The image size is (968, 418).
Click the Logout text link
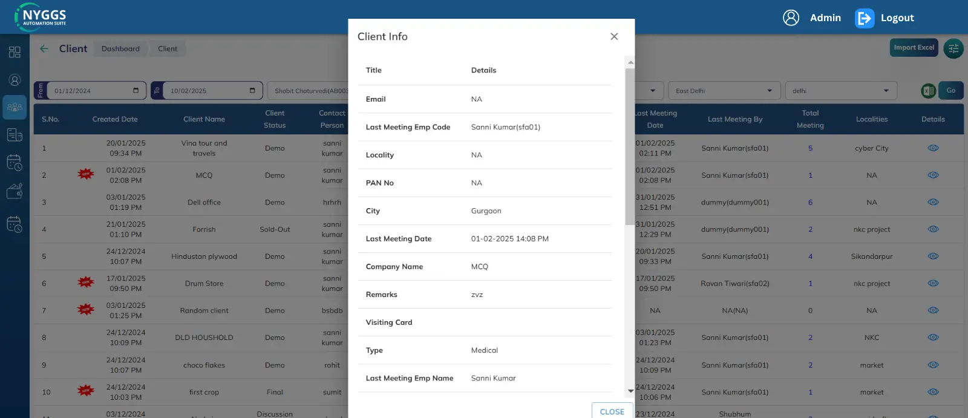(x=897, y=18)
